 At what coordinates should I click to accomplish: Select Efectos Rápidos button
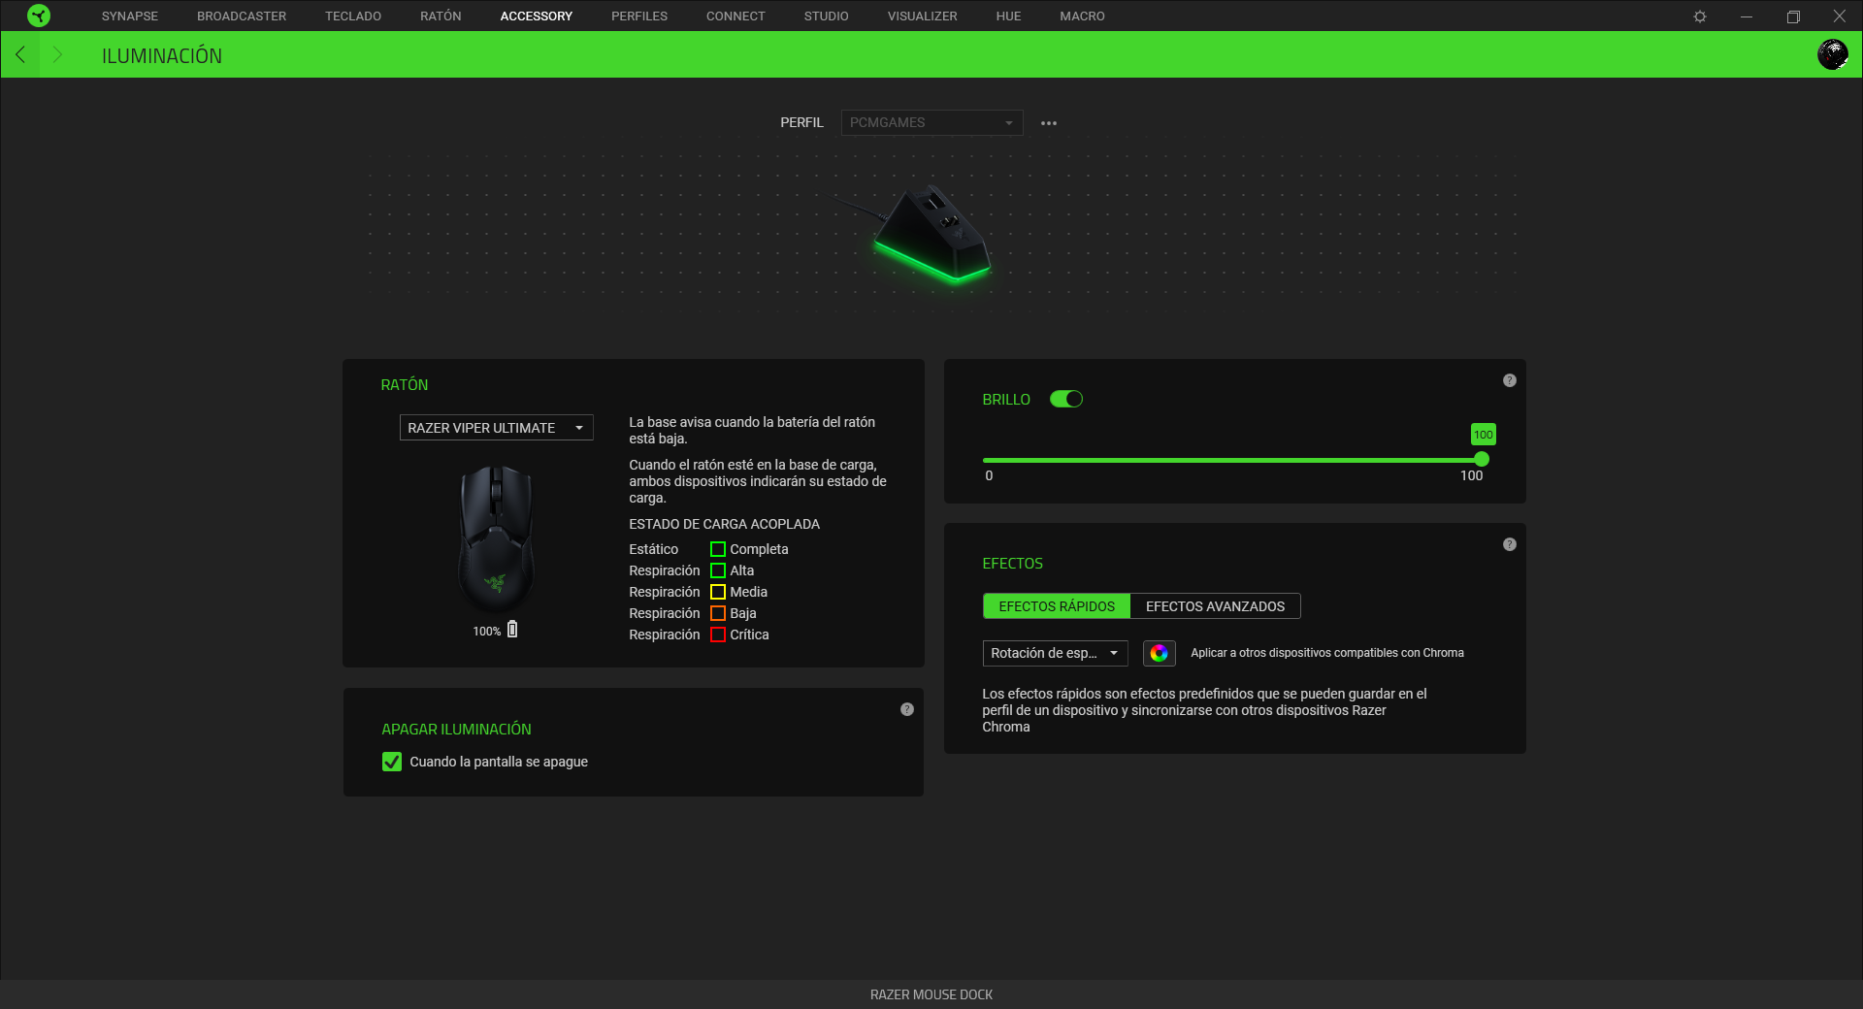[1057, 606]
